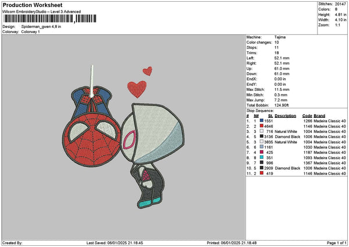Click 'Diamond Black' in the 2909-stitch row
The image size is (349, 247).
click(x=287, y=168)
